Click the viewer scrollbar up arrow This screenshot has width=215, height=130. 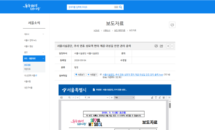click(170, 101)
